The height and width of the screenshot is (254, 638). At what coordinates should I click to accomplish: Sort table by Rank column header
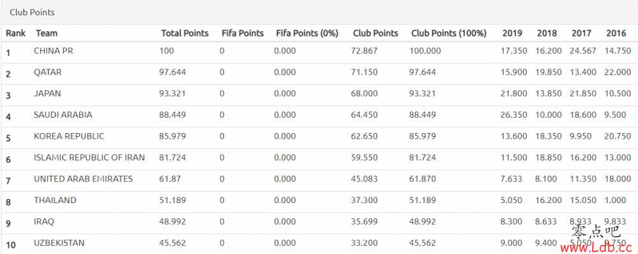click(x=15, y=33)
